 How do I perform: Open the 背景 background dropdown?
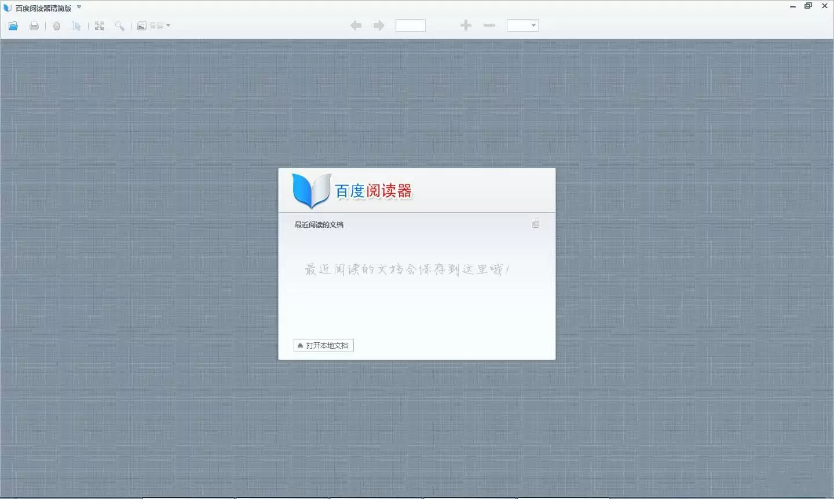tap(153, 26)
